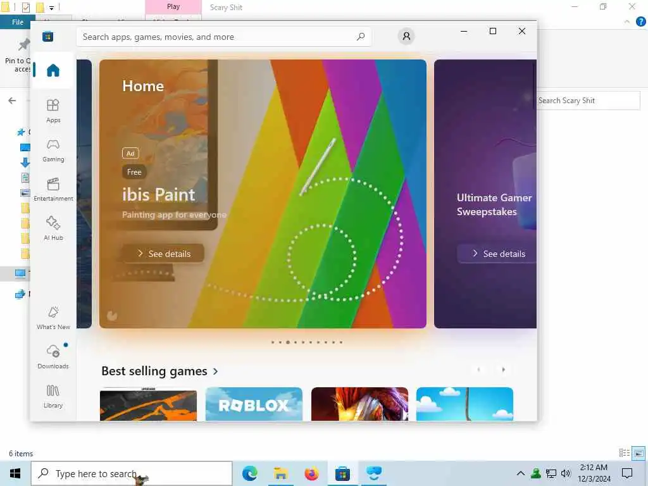648x486 pixels.
Task: Open the blue sky game thumbnail
Action: click(x=464, y=404)
